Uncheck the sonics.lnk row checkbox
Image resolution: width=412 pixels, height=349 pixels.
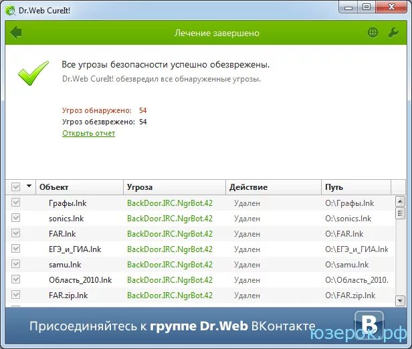[x=16, y=218]
